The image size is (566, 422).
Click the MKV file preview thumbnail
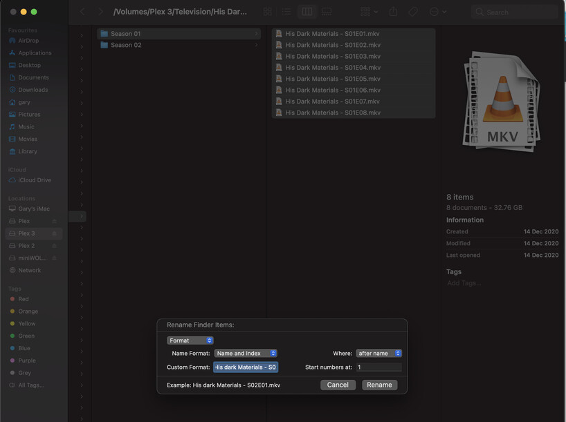point(502,102)
